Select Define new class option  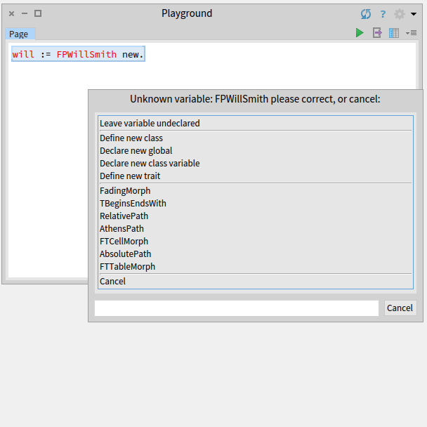(x=256, y=138)
